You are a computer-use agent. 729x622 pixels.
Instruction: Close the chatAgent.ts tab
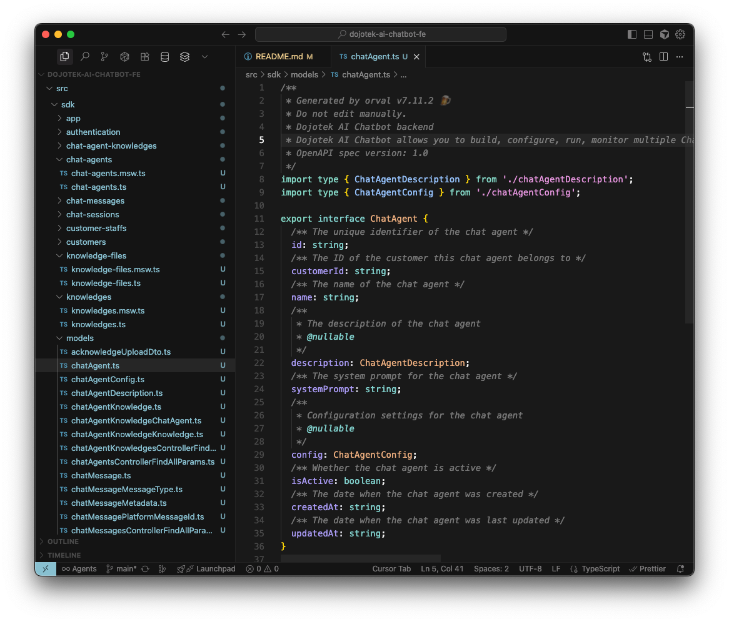416,57
